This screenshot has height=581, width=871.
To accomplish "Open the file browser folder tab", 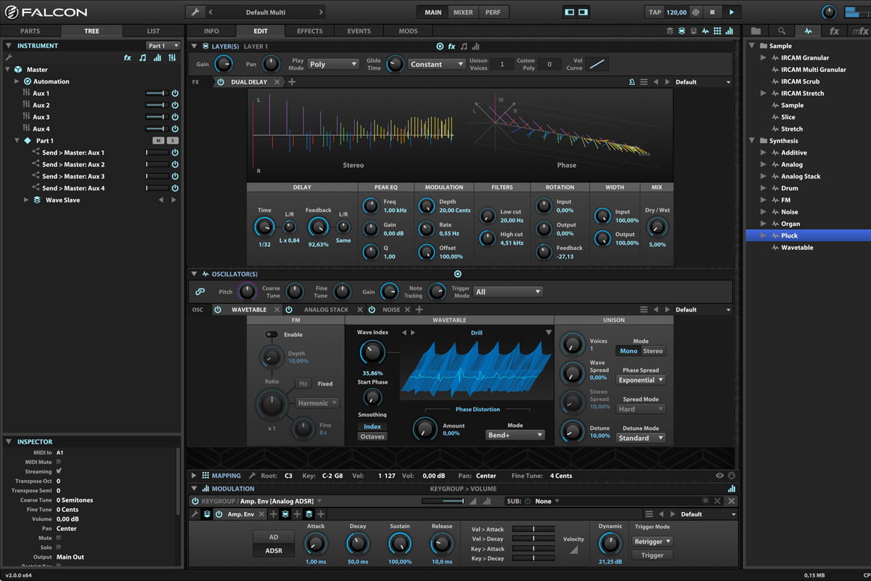I will [x=756, y=31].
